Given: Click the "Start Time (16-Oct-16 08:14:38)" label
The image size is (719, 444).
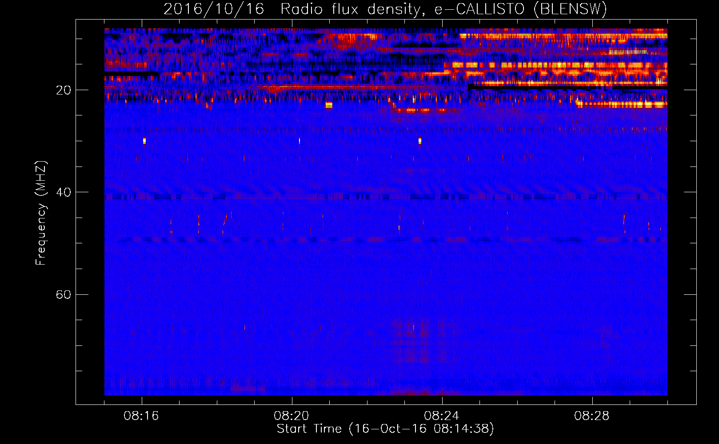Looking at the screenshot, I should (385, 429).
